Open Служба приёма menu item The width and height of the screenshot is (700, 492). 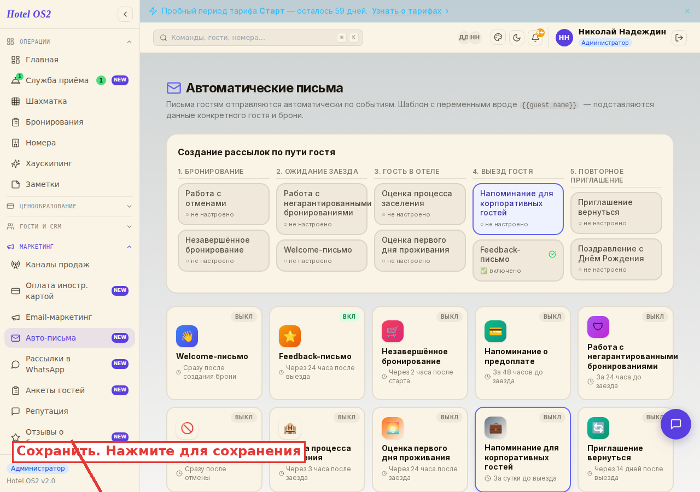(x=70, y=80)
